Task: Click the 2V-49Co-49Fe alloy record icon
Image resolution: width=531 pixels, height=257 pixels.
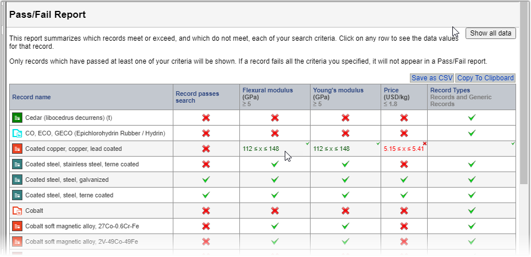Action: click(x=17, y=242)
